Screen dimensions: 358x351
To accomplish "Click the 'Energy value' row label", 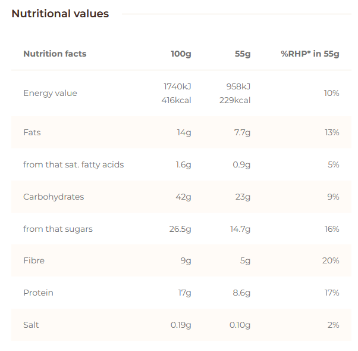I will tap(50, 93).
